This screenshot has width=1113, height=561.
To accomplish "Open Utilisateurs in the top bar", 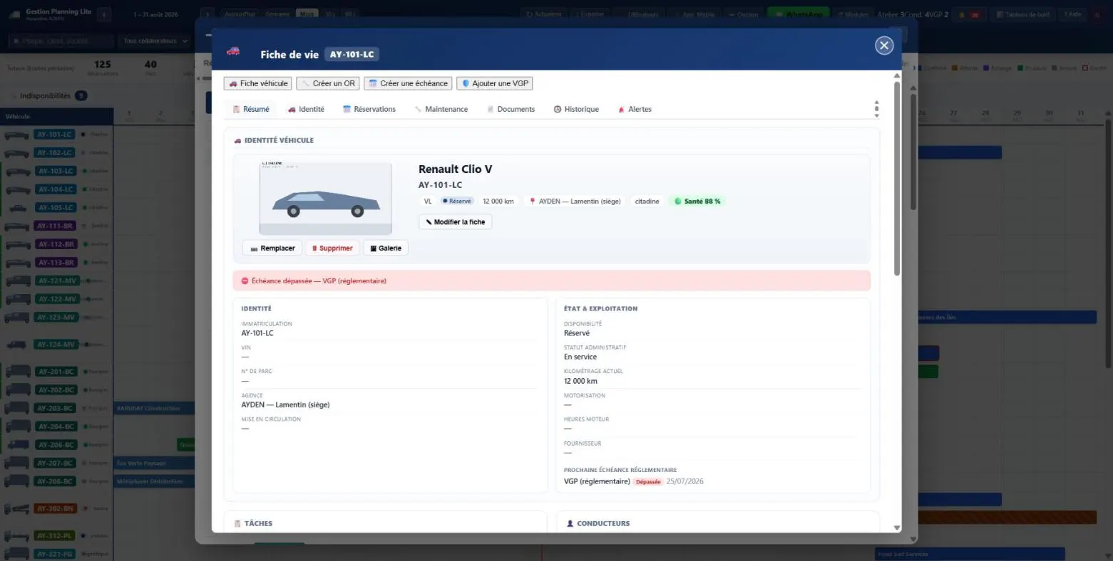I will [x=640, y=14].
